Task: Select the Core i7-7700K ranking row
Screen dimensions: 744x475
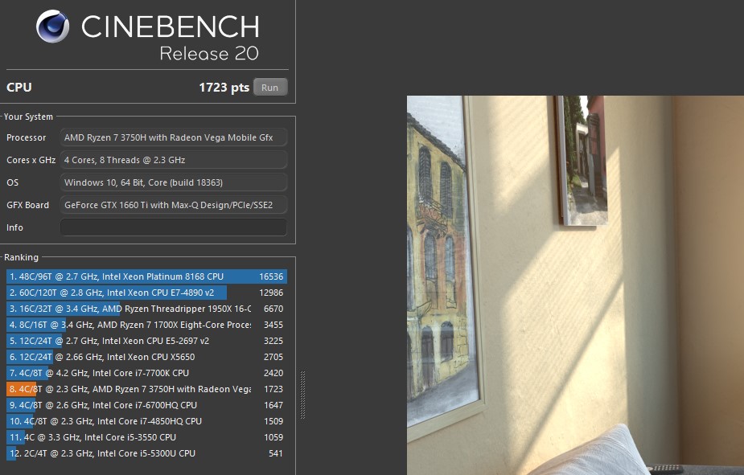Action: click(x=146, y=373)
